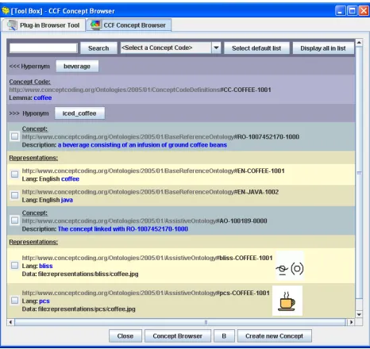Tick the checkbox for concept RO-1007452170-1000

click(x=14, y=136)
